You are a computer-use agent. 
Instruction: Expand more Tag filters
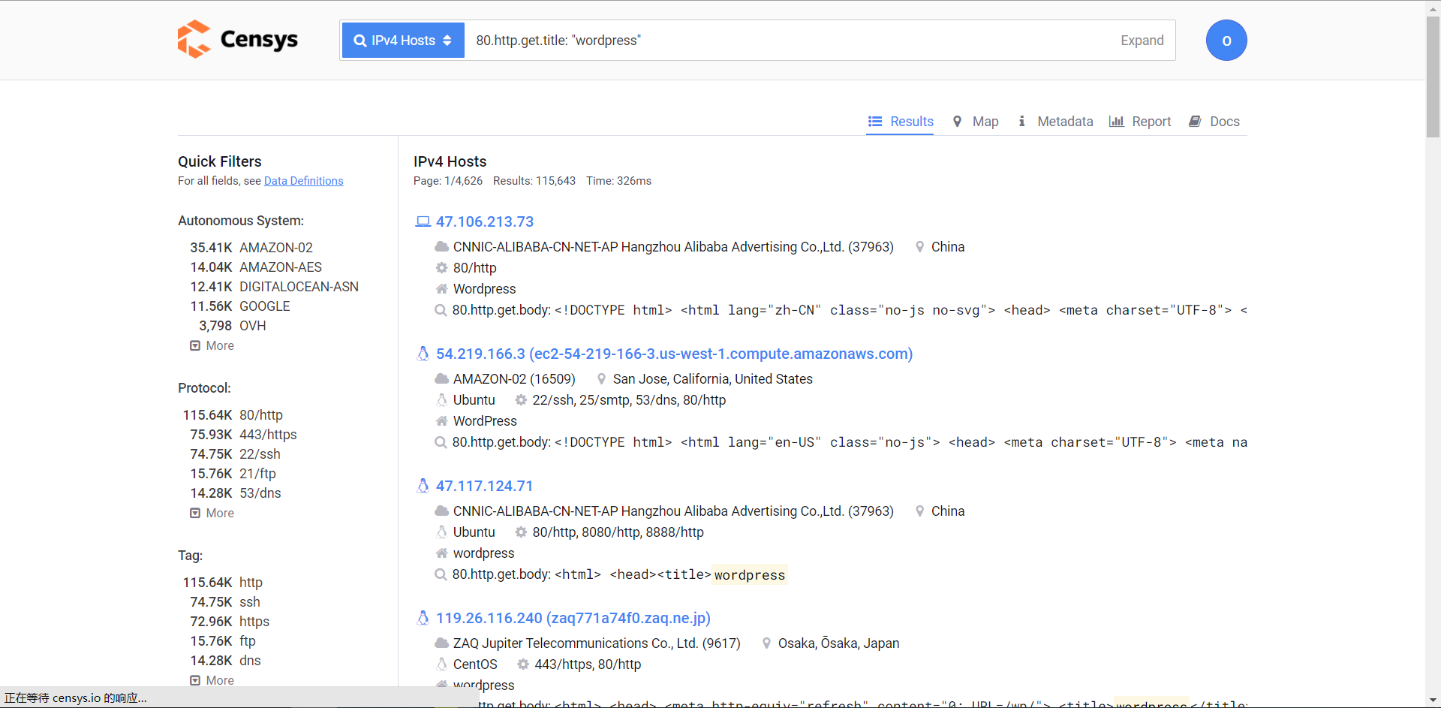pyautogui.click(x=212, y=680)
